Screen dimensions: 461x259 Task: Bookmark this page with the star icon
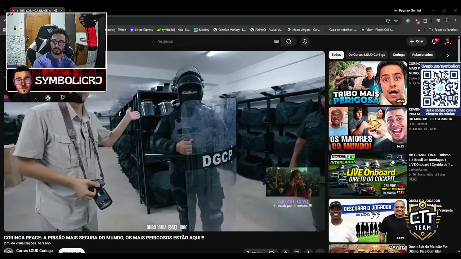[x=396, y=21]
